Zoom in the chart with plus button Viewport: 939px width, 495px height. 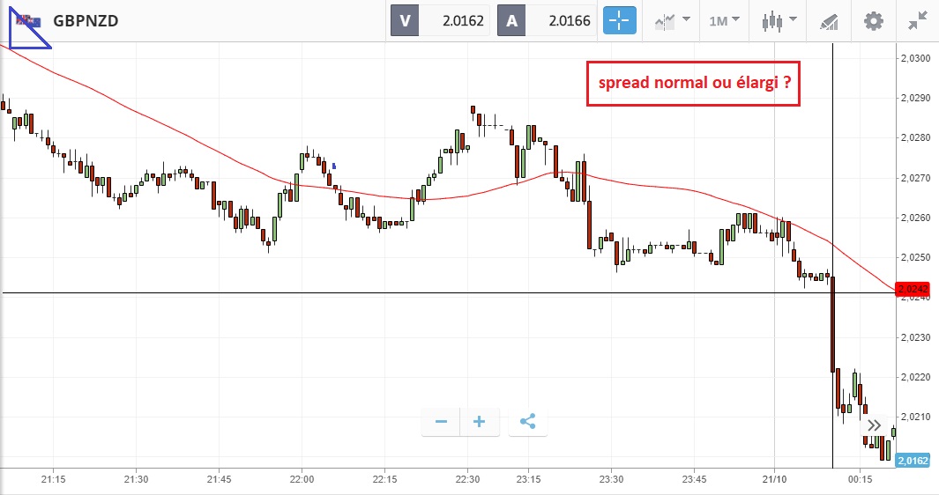point(480,422)
